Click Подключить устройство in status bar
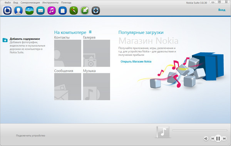231x146 pixels. click(x=30, y=136)
